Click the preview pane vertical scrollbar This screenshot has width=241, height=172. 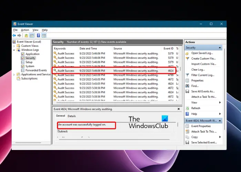[x=178, y=125]
